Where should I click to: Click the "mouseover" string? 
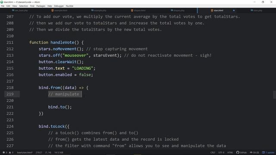[75, 56]
